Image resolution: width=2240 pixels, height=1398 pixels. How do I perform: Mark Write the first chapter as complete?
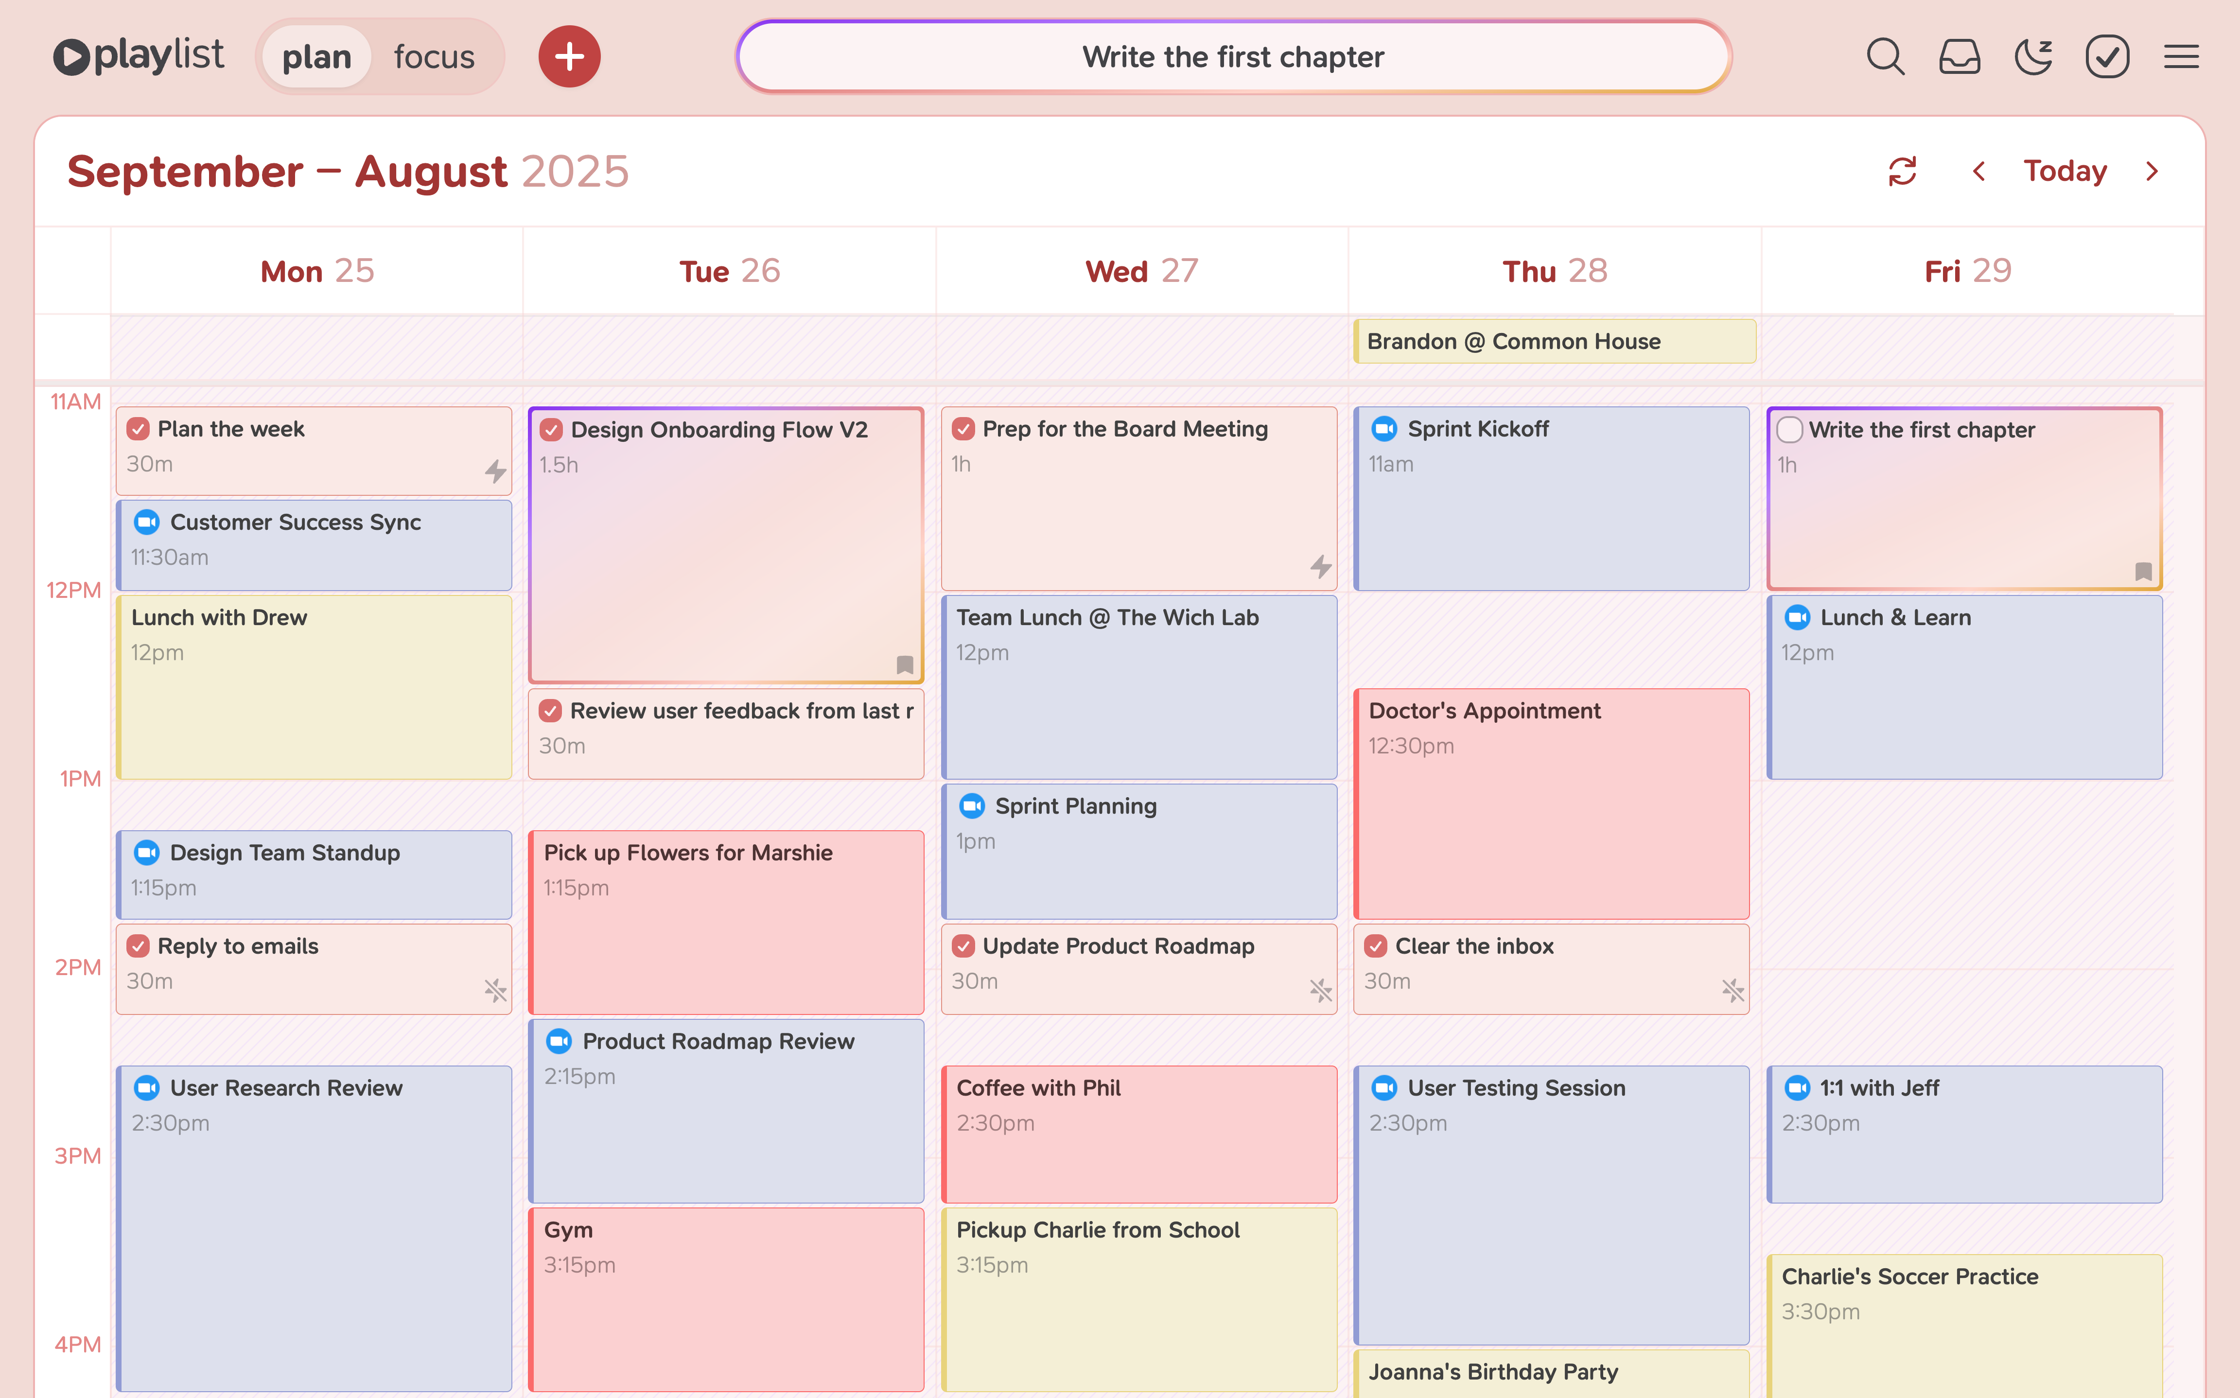coord(1790,429)
